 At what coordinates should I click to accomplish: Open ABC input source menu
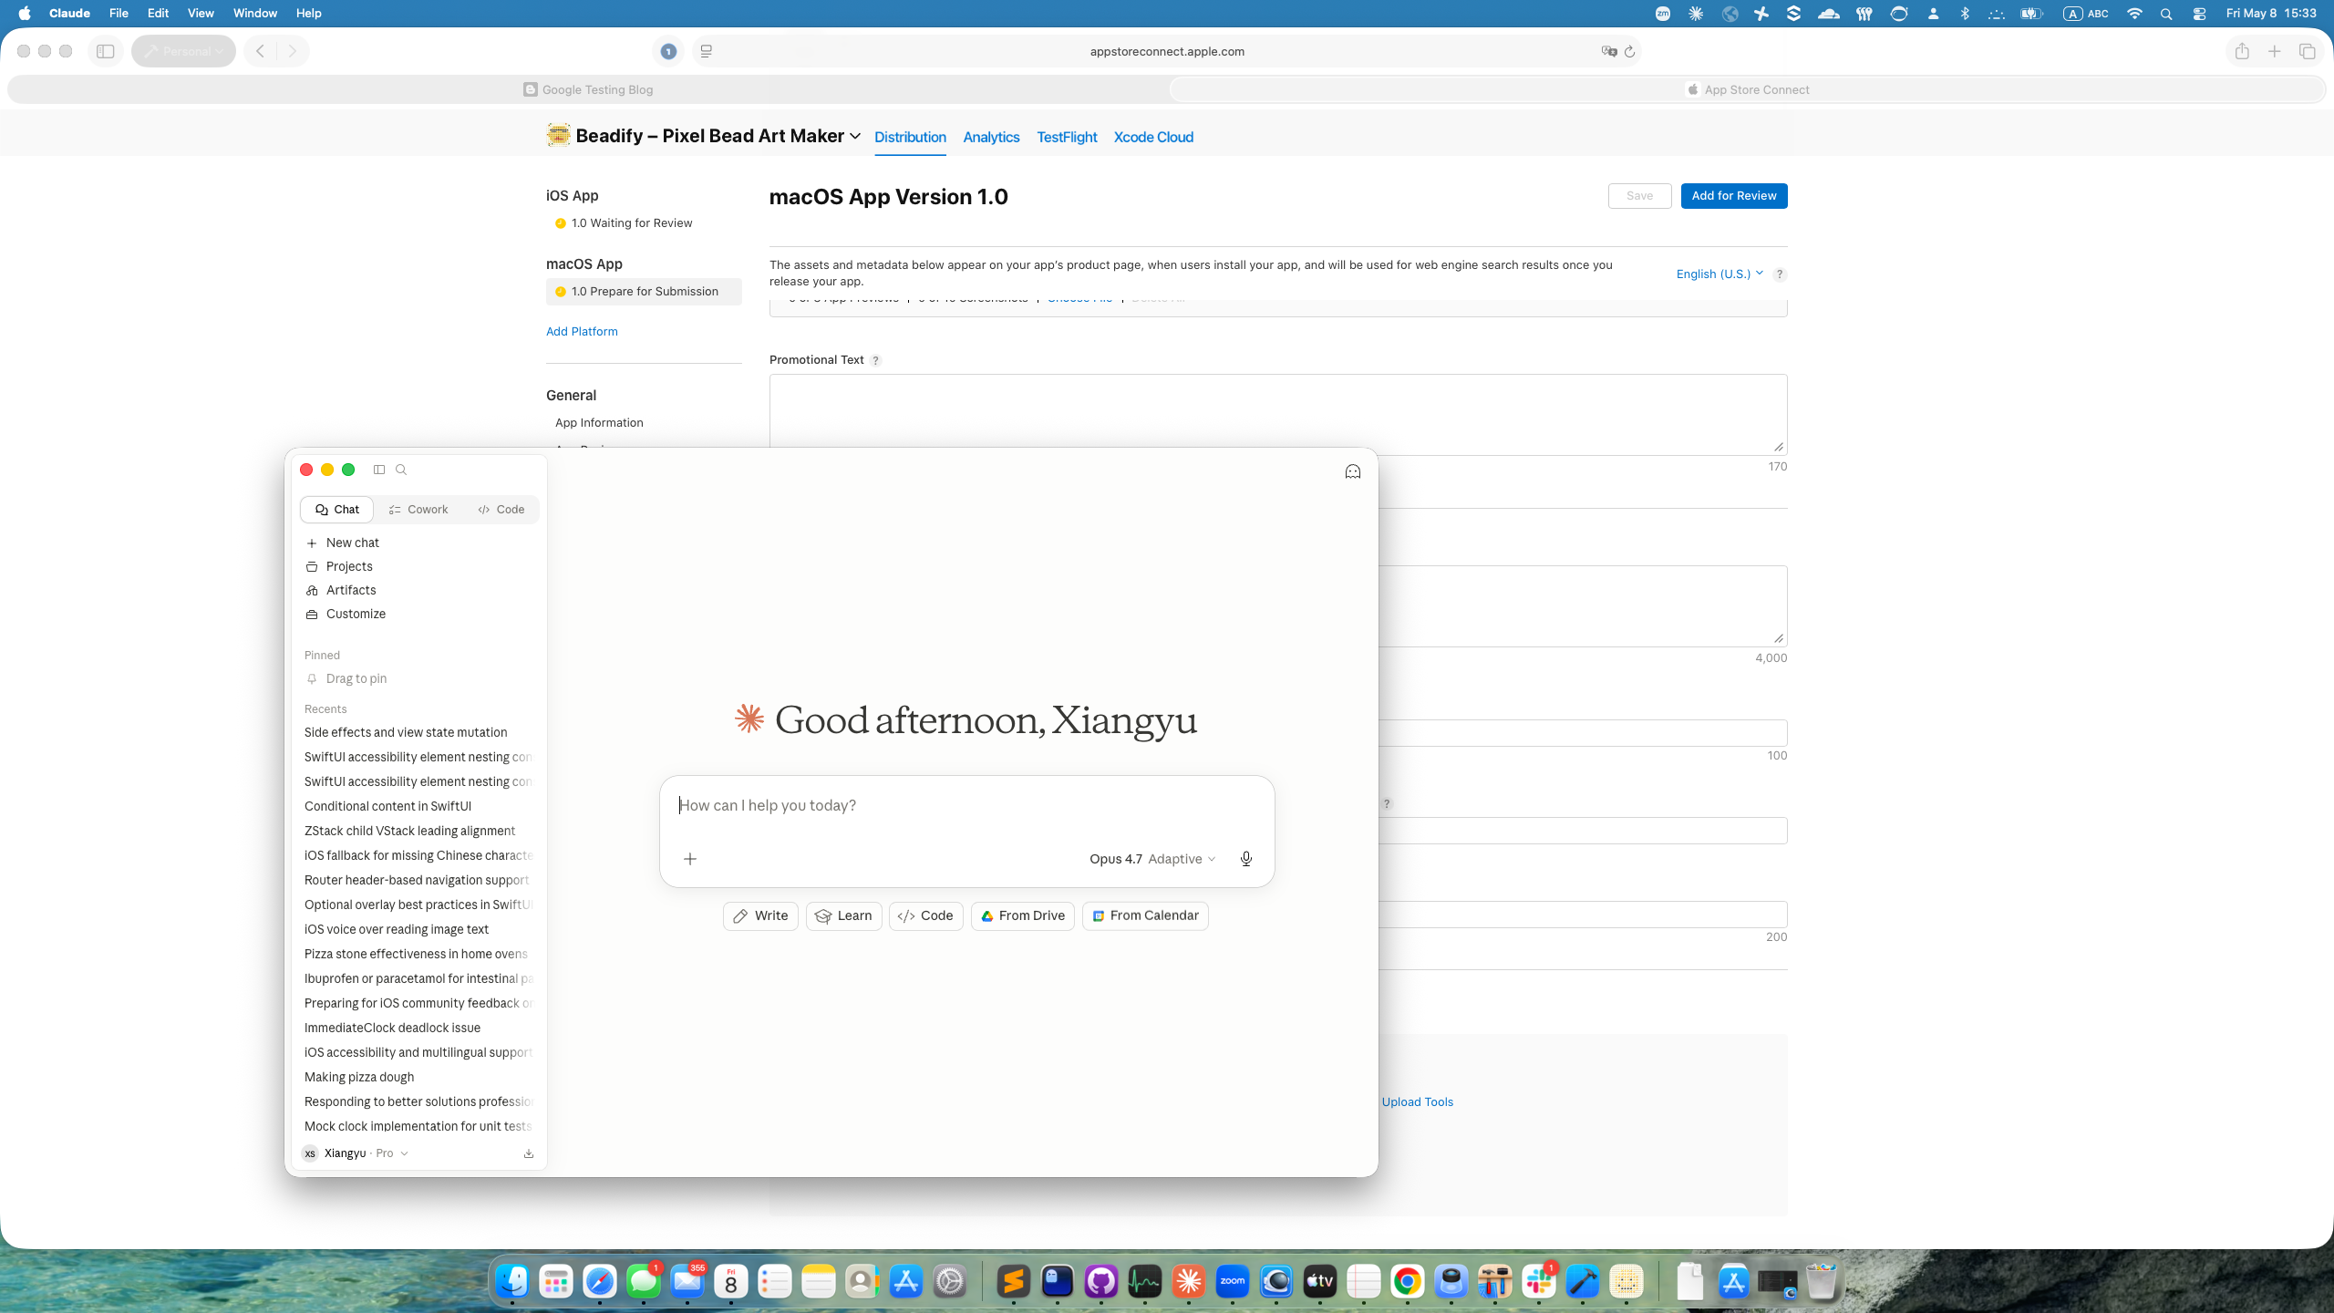tap(2085, 14)
